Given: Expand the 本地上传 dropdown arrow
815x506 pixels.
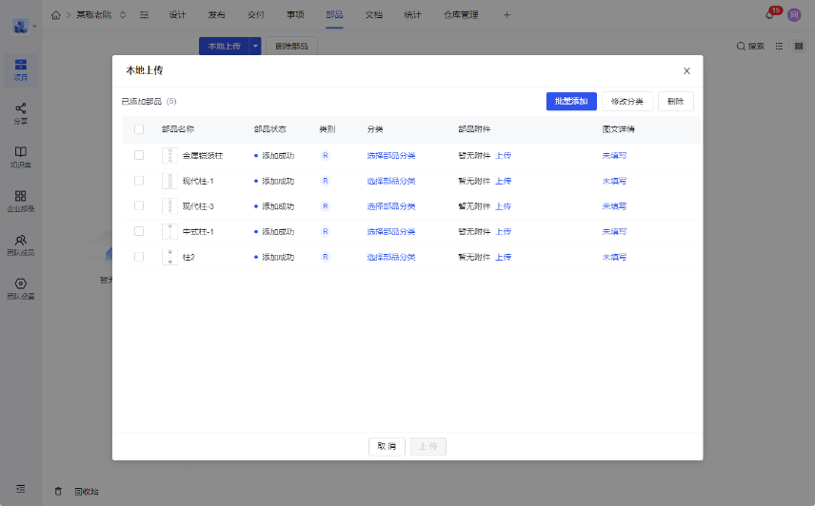Looking at the screenshot, I should (255, 46).
